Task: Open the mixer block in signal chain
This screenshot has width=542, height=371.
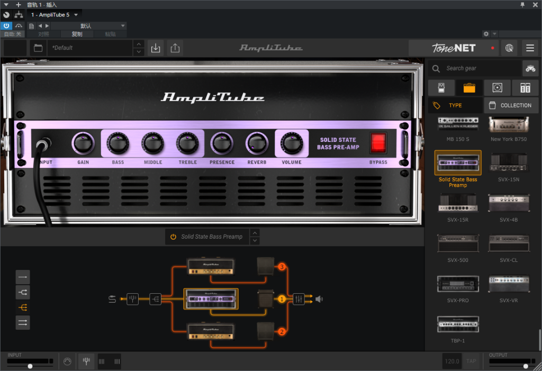Action: pyautogui.click(x=299, y=298)
